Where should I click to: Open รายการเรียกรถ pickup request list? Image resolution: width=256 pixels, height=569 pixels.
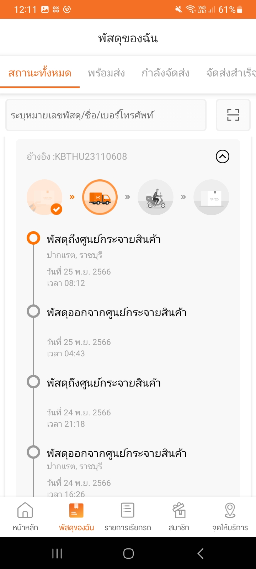click(x=128, y=516)
